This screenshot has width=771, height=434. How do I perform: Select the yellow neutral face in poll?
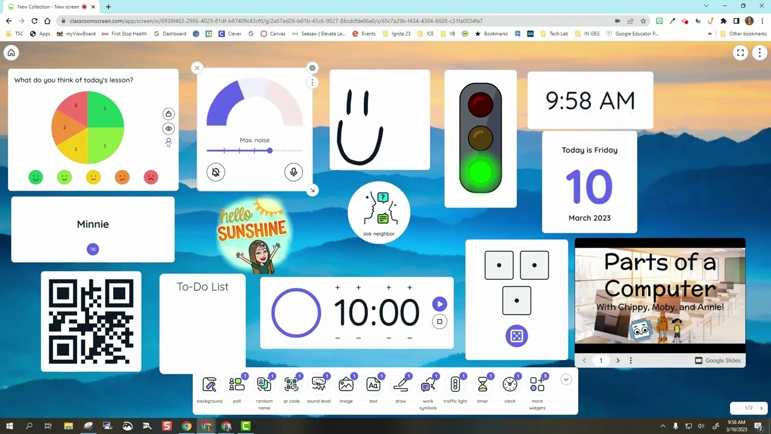[x=93, y=177]
